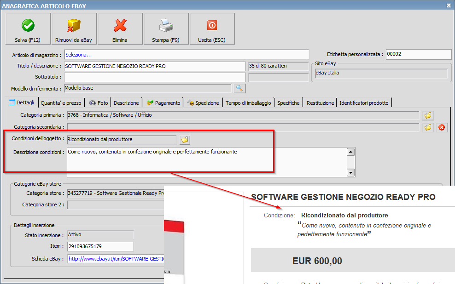This screenshot has height=284, width=455.
Task: Click the Seleziona... link for Articolo di magazzino
Action: coord(78,55)
